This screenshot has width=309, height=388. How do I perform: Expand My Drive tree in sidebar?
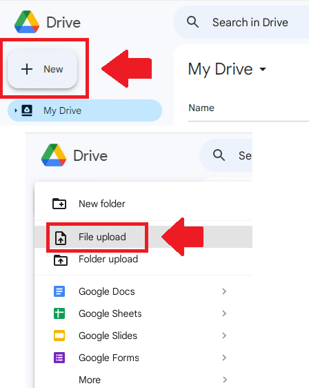pos(16,110)
